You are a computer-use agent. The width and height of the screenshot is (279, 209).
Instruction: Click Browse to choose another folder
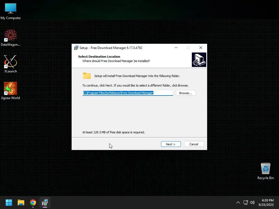click(186, 93)
